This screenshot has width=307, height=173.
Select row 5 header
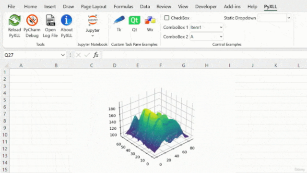coord(5,100)
